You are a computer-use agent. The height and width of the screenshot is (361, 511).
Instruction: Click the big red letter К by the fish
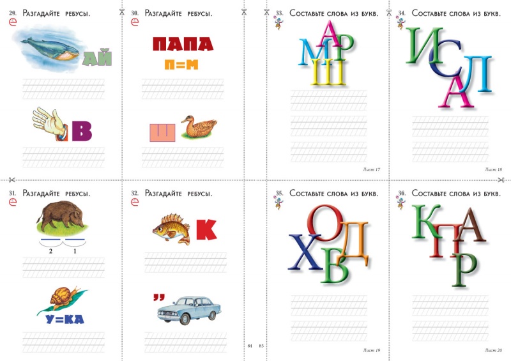[207, 229]
